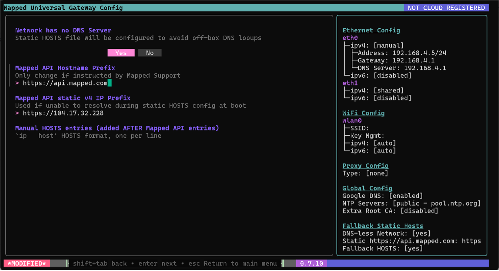499x271 pixels.
Task: Open the WiFi Config section heading
Action: [363, 113]
